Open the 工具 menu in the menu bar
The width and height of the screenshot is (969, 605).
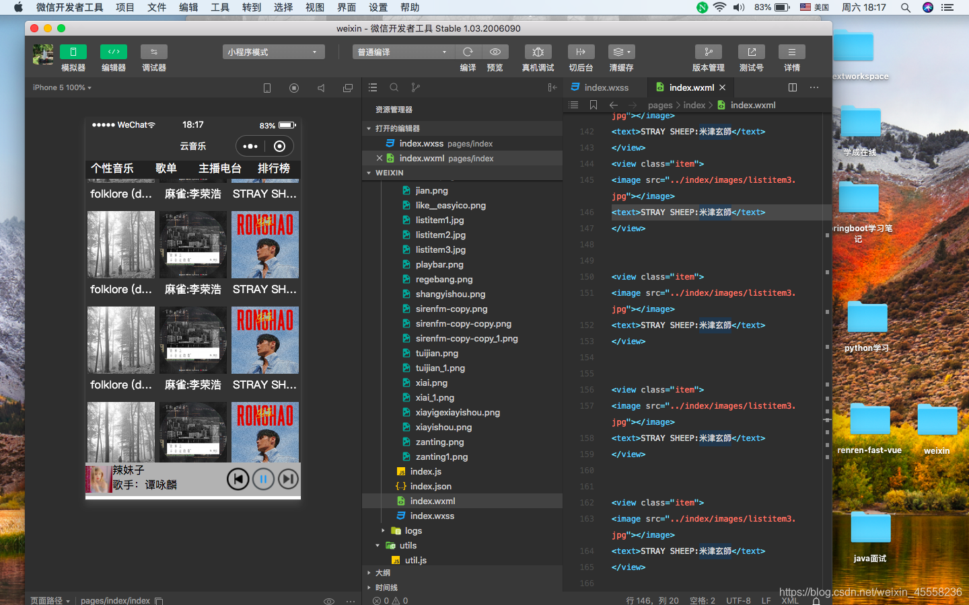click(x=220, y=7)
